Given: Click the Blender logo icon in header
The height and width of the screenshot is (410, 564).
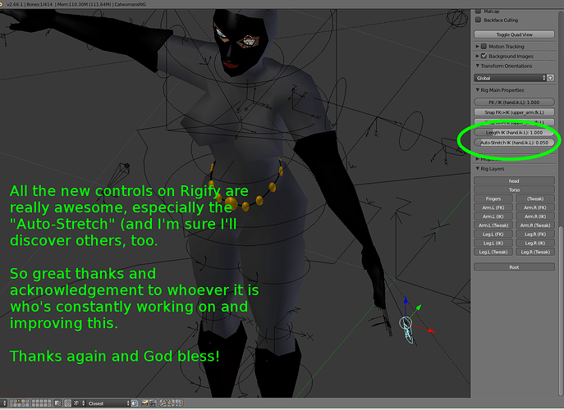Looking at the screenshot, I should 2,4.
